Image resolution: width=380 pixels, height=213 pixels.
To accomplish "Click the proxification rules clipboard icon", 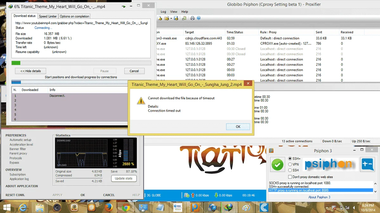I will click(184, 18).
